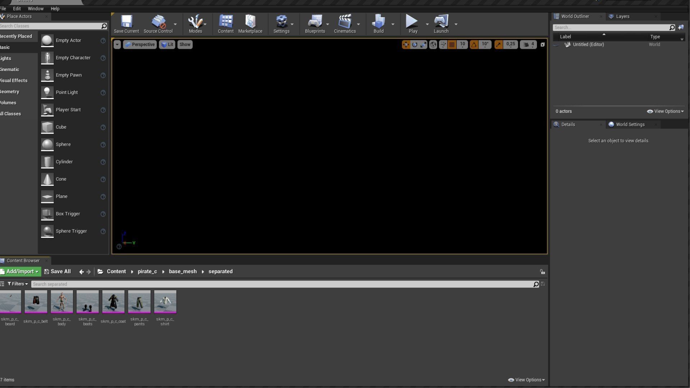Toggle scale snapping in the viewport

(498, 45)
